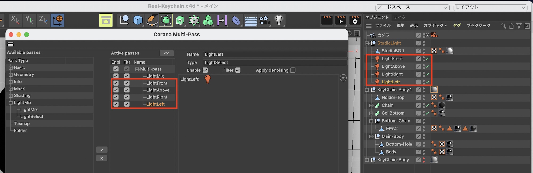Click the camera object toolbar icon
The height and width of the screenshot is (173, 533).
pyautogui.click(x=265, y=20)
